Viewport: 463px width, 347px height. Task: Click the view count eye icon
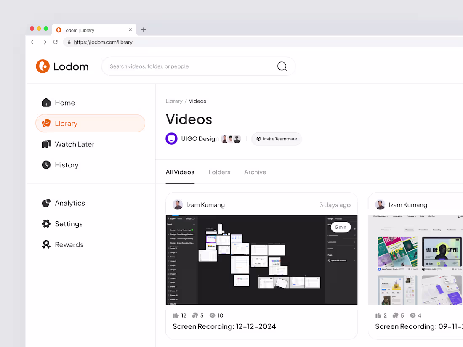pyautogui.click(x=212, y=315)
